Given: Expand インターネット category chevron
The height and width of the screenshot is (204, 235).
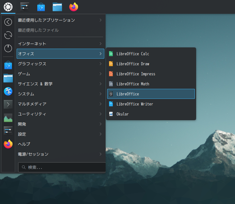Looking at the screenshot, I should pyautogui.click(x=101, y=44).
